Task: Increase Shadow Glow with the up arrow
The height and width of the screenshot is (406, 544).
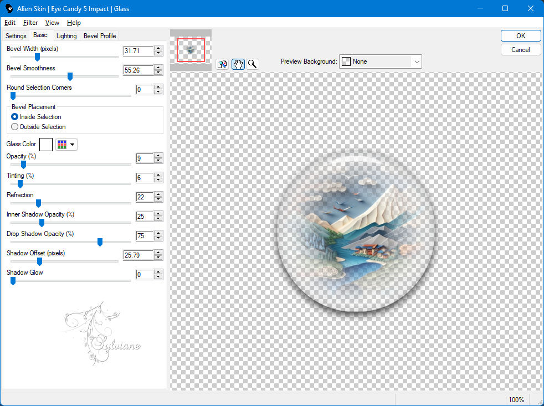Action: 158,272
